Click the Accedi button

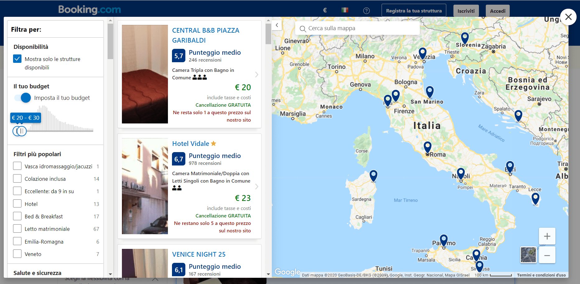point(498,11)
